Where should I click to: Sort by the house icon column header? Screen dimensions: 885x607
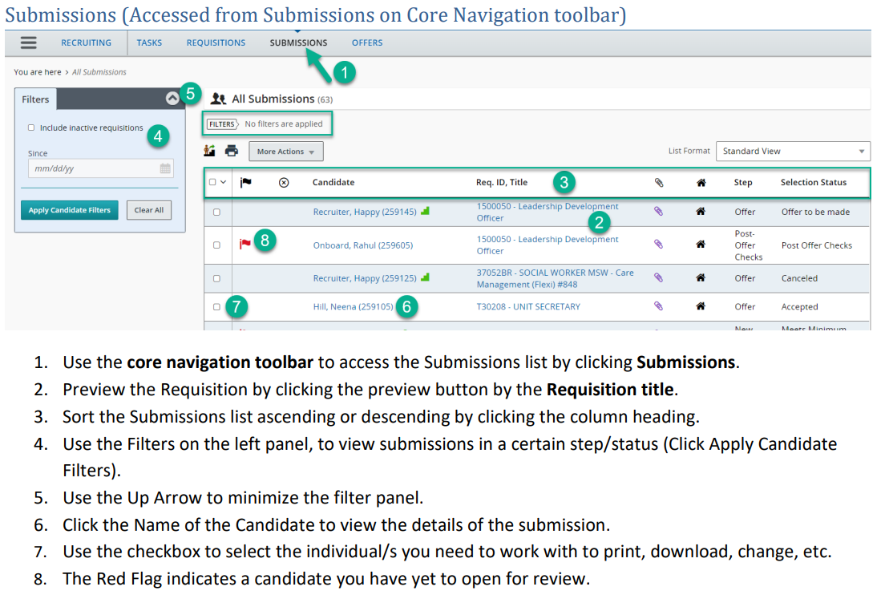[x=701, y=182]
